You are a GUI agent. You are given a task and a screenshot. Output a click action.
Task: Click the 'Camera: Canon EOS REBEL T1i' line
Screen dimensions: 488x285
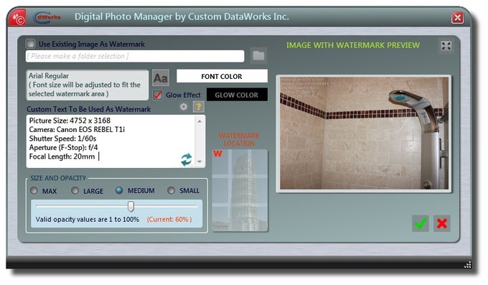pyautogui.click(x=77, y=129)
